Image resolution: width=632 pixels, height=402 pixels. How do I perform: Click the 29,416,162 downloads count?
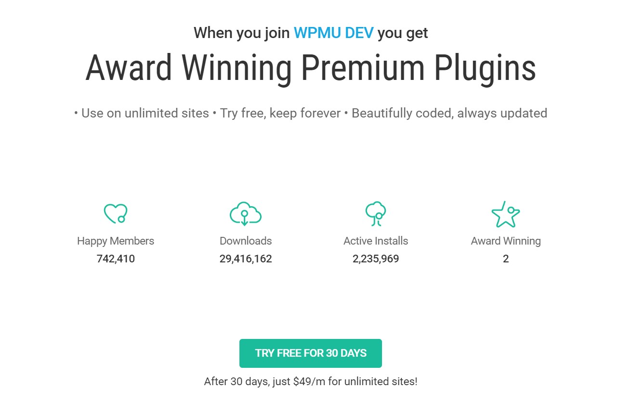pos(246,259)
